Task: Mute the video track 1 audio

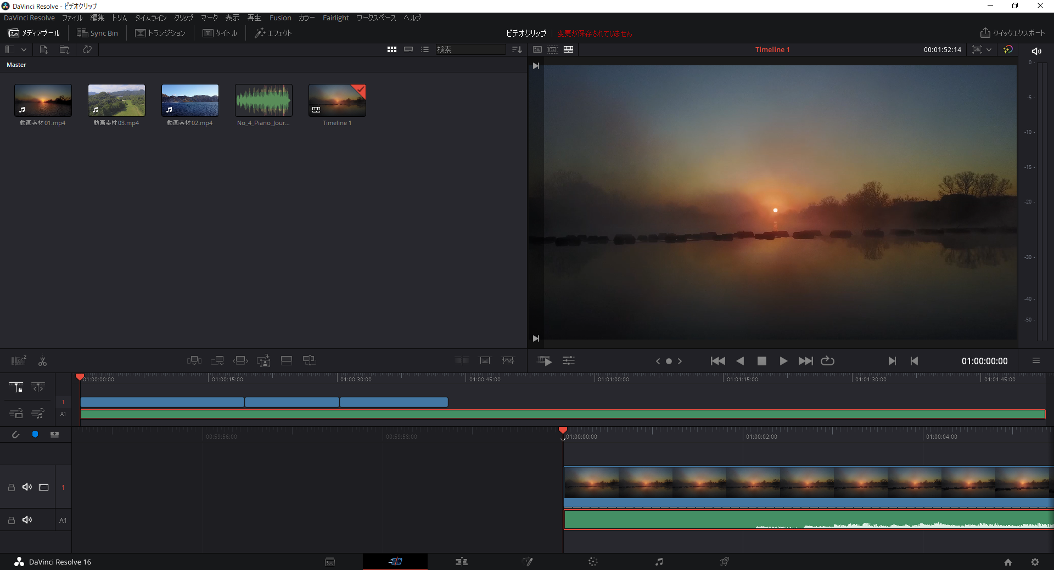Action: tap(27, 487)
